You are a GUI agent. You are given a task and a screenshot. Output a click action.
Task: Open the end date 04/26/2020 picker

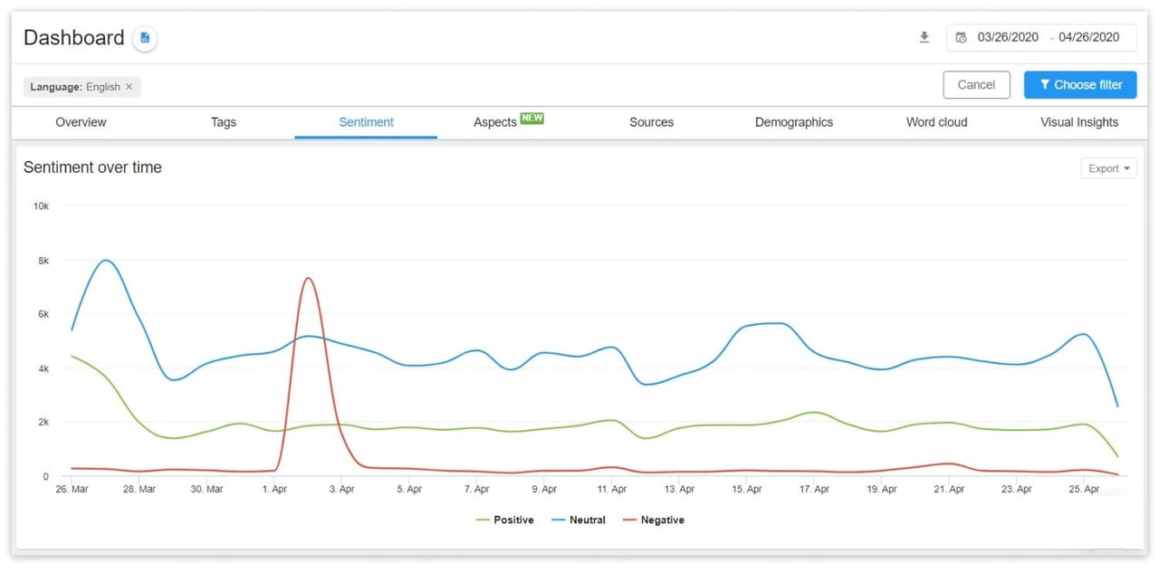1091,37
